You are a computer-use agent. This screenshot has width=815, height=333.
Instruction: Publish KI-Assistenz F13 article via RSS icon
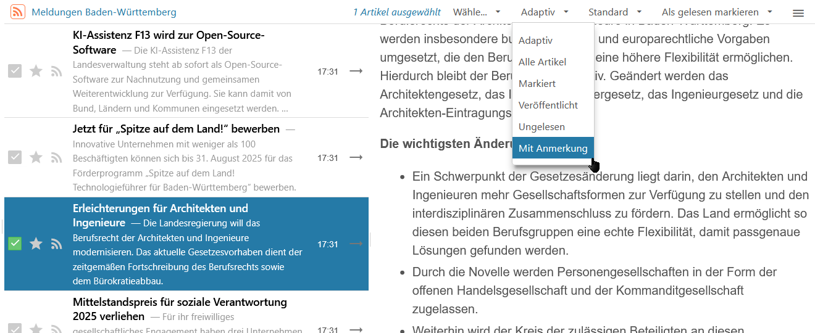pyautogui.click(x=57, y=72)
